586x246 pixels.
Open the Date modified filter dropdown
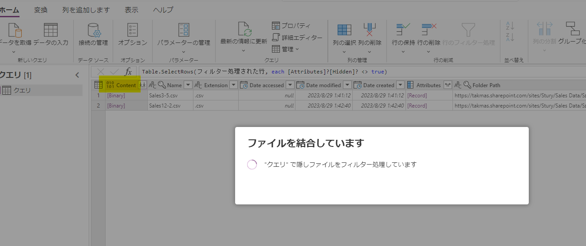(x=347, y=85)
